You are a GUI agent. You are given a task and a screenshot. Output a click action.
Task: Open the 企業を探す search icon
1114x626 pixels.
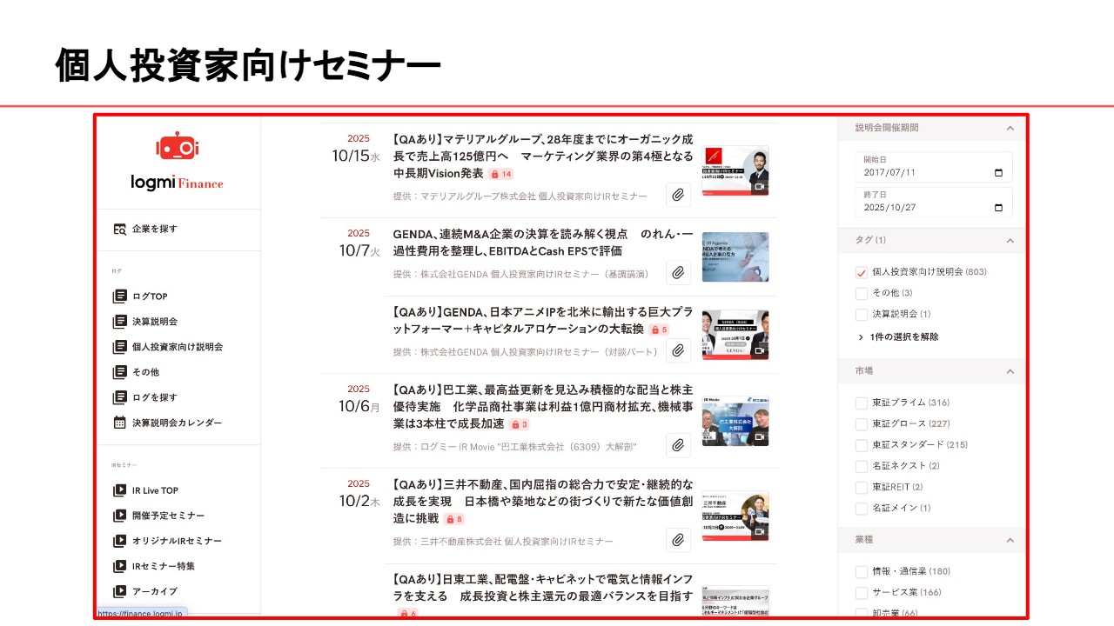(120, 229)
